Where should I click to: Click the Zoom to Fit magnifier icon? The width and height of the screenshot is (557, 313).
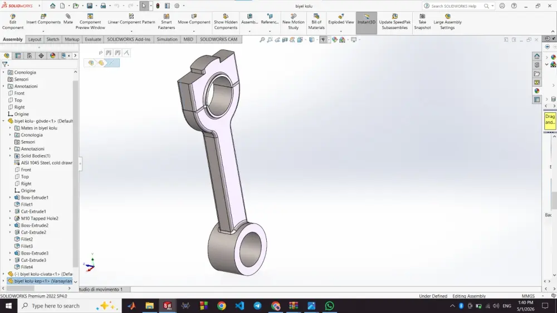point(262,39)
